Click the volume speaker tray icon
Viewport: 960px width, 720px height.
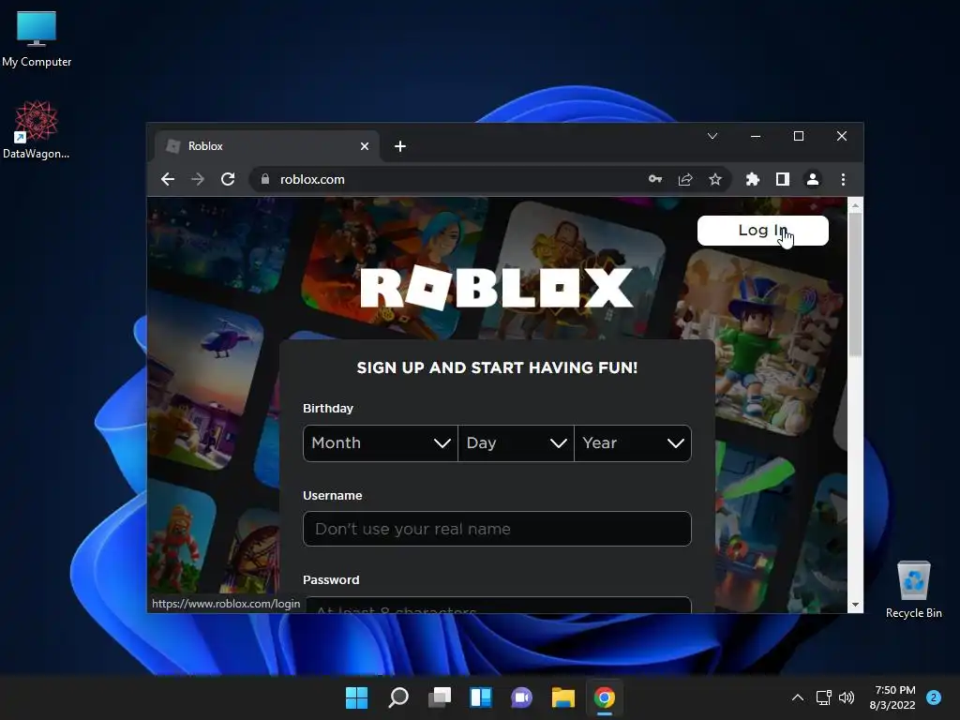[847, 697]
